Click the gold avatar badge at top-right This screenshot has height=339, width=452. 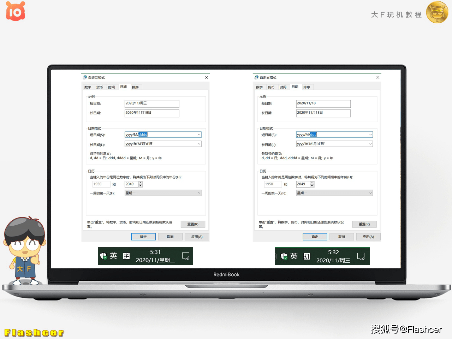tap(437, 12)
